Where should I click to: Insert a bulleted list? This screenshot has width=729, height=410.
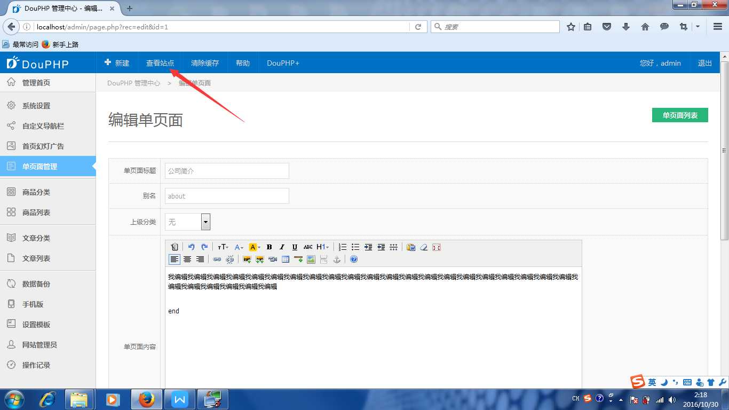(355, 247)
